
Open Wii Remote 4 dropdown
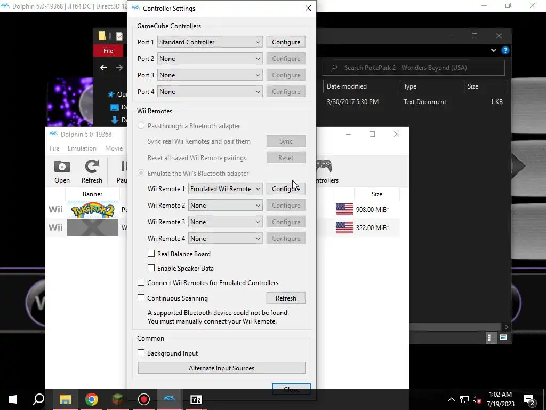click(226, 239)
